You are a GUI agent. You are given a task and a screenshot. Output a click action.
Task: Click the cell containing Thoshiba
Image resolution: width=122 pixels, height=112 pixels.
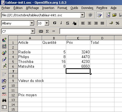(30, 61)
